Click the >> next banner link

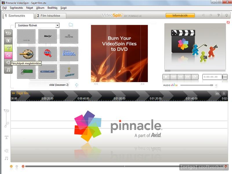pyautogui.click(x=142, y=84)
